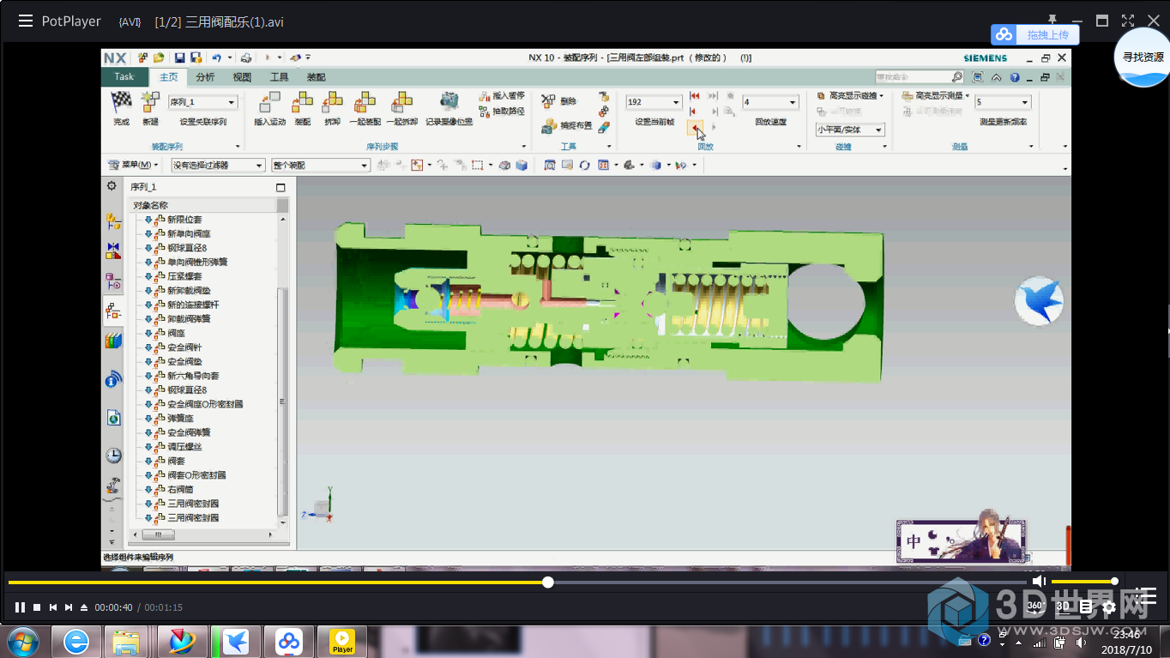Screen dimensions: 1170x658
Task: Click the rewind-to-start playback icon
Action: pyautogui.click(x=695, y=96)
